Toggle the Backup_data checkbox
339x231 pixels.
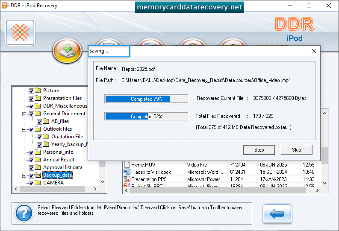tap(31, 175)
